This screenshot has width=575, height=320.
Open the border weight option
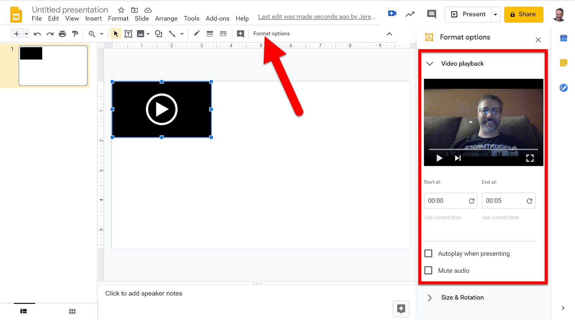(210, 34)
